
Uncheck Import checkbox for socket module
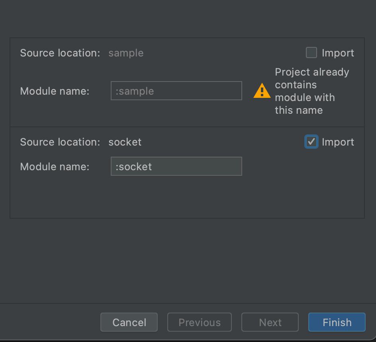coord(311,142)
